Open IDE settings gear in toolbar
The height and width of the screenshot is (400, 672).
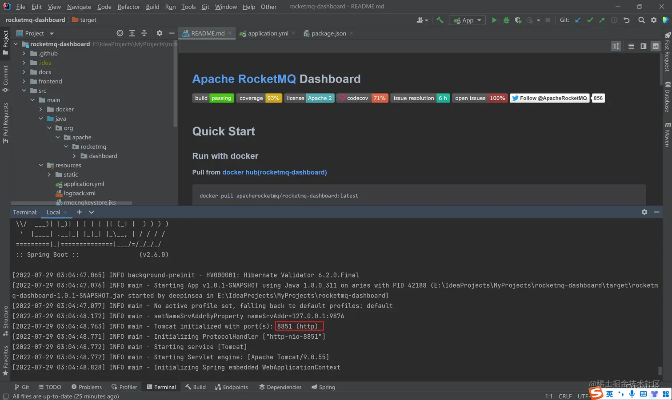(654, 20)
